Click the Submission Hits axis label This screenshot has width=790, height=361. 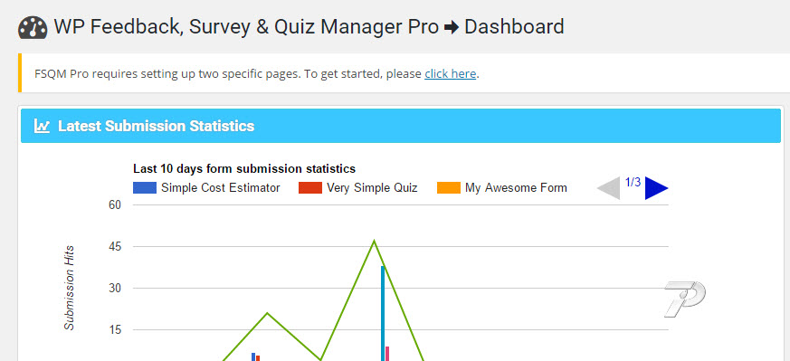coord(70,288)
